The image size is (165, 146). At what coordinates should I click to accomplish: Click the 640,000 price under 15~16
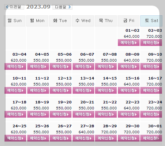coord(132,84)
